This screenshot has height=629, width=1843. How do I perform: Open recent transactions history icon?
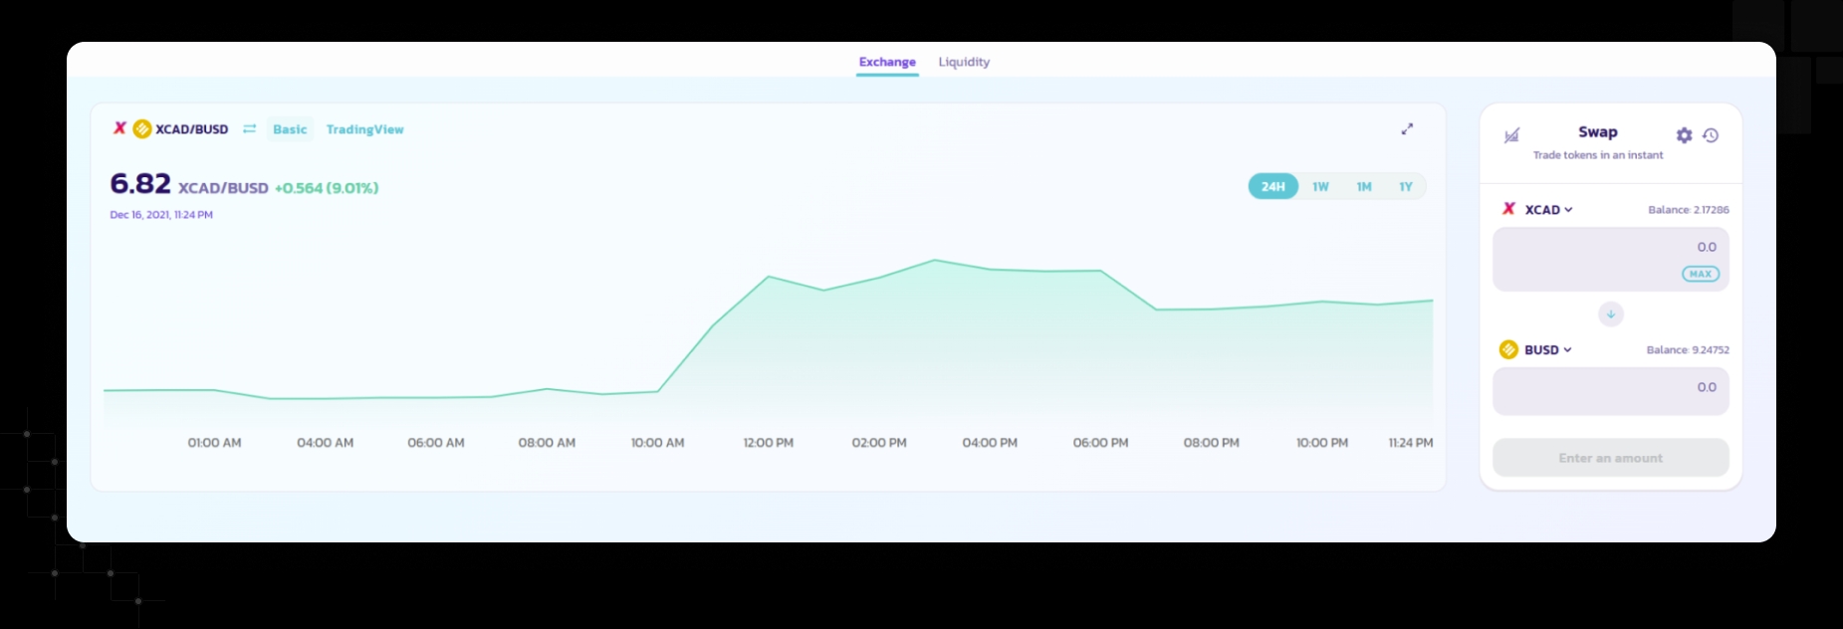(1711, 135)
